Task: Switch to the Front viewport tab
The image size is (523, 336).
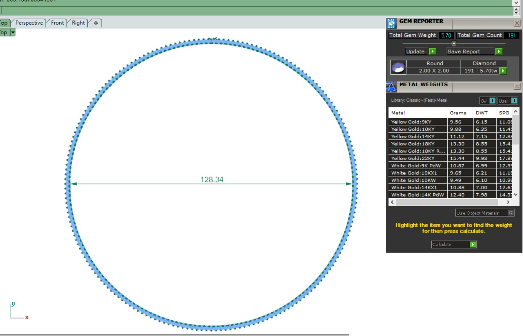Action: (x=57, y=23)
